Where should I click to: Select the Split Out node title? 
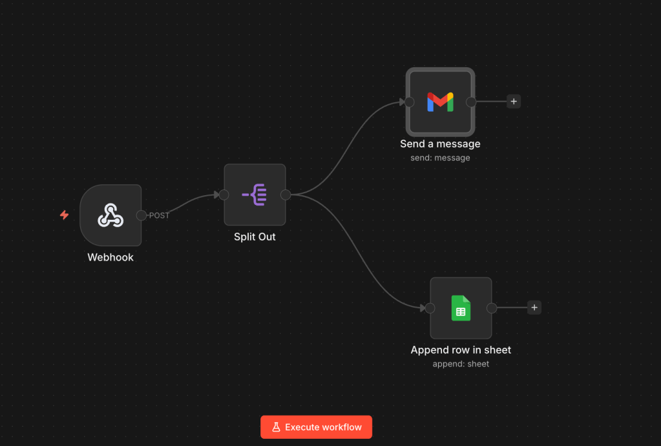pyautogui.click(x=255, y=237)
